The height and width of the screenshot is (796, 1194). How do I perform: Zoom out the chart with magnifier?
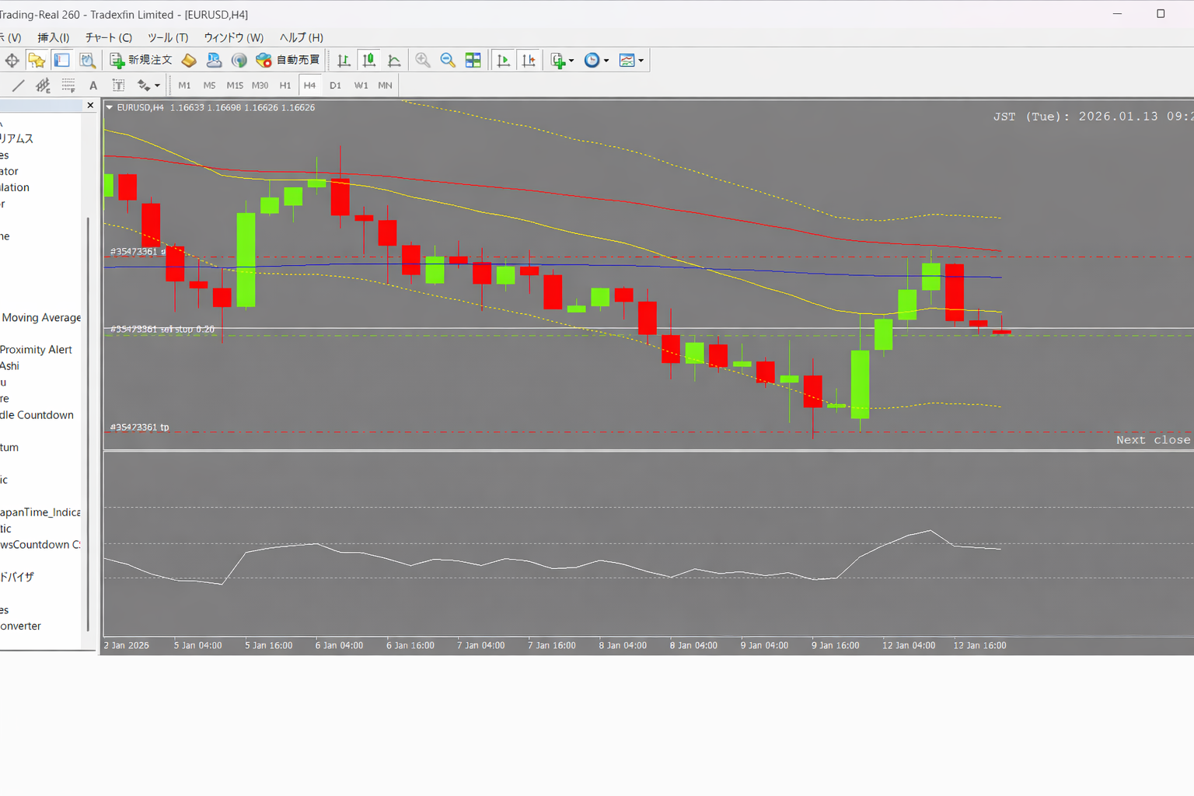pyautogui.click(x=448, y=60)
